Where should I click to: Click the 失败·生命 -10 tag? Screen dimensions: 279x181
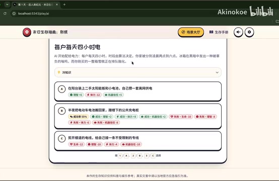pos(181,117)
